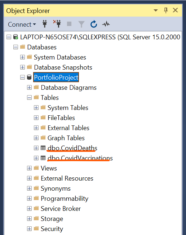Click the Object Explorer title text
Image resolution: width=186 pixels, height=235 pixels.
pyautogui.click(x=28, y=11)
